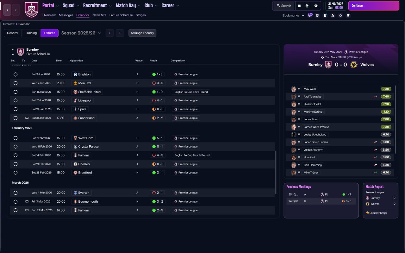Open the settings gear icon
The height and width of the screenshot is (253, 405).
click(316, 6)
